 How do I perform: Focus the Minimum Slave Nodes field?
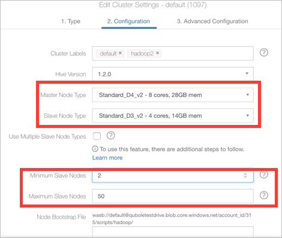tap(173, 176)
